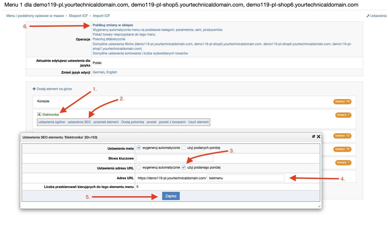Switch edit language to German
The image size is (388, 234).
(99, 72)
